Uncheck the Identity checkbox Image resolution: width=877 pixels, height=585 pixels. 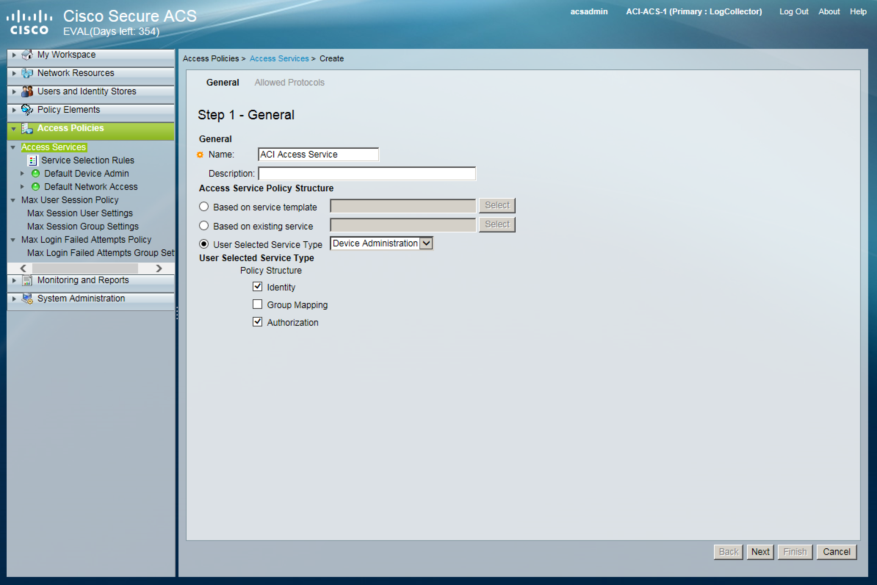(x=257, y=287)
